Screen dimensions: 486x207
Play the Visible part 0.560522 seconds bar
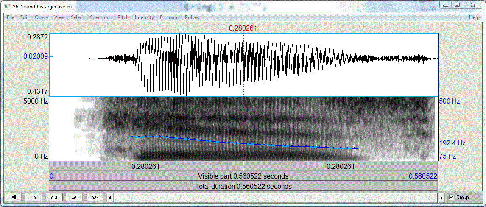pos(243,176)
